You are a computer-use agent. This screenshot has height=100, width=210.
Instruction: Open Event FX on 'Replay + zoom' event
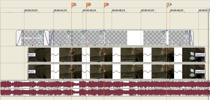click(40, 41)
